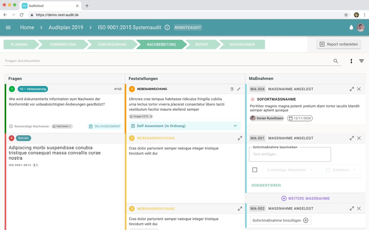Expand the MA-004 measure card

[352, 89]
